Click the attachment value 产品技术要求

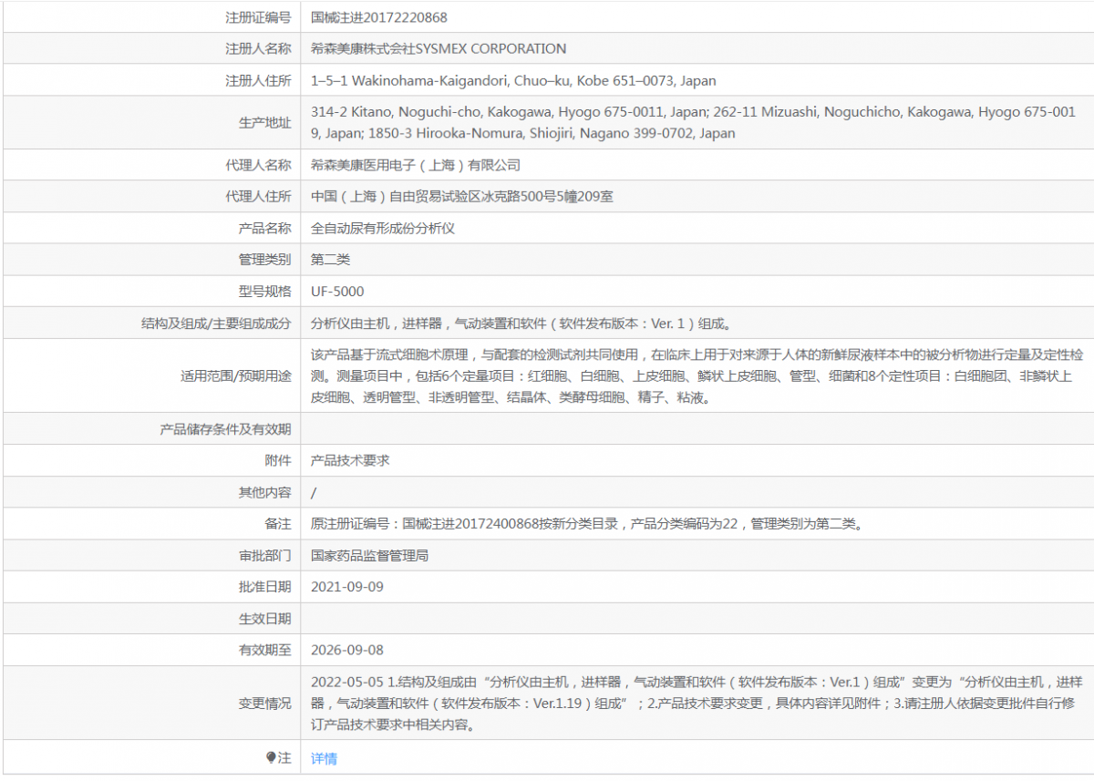coord(350,461)
